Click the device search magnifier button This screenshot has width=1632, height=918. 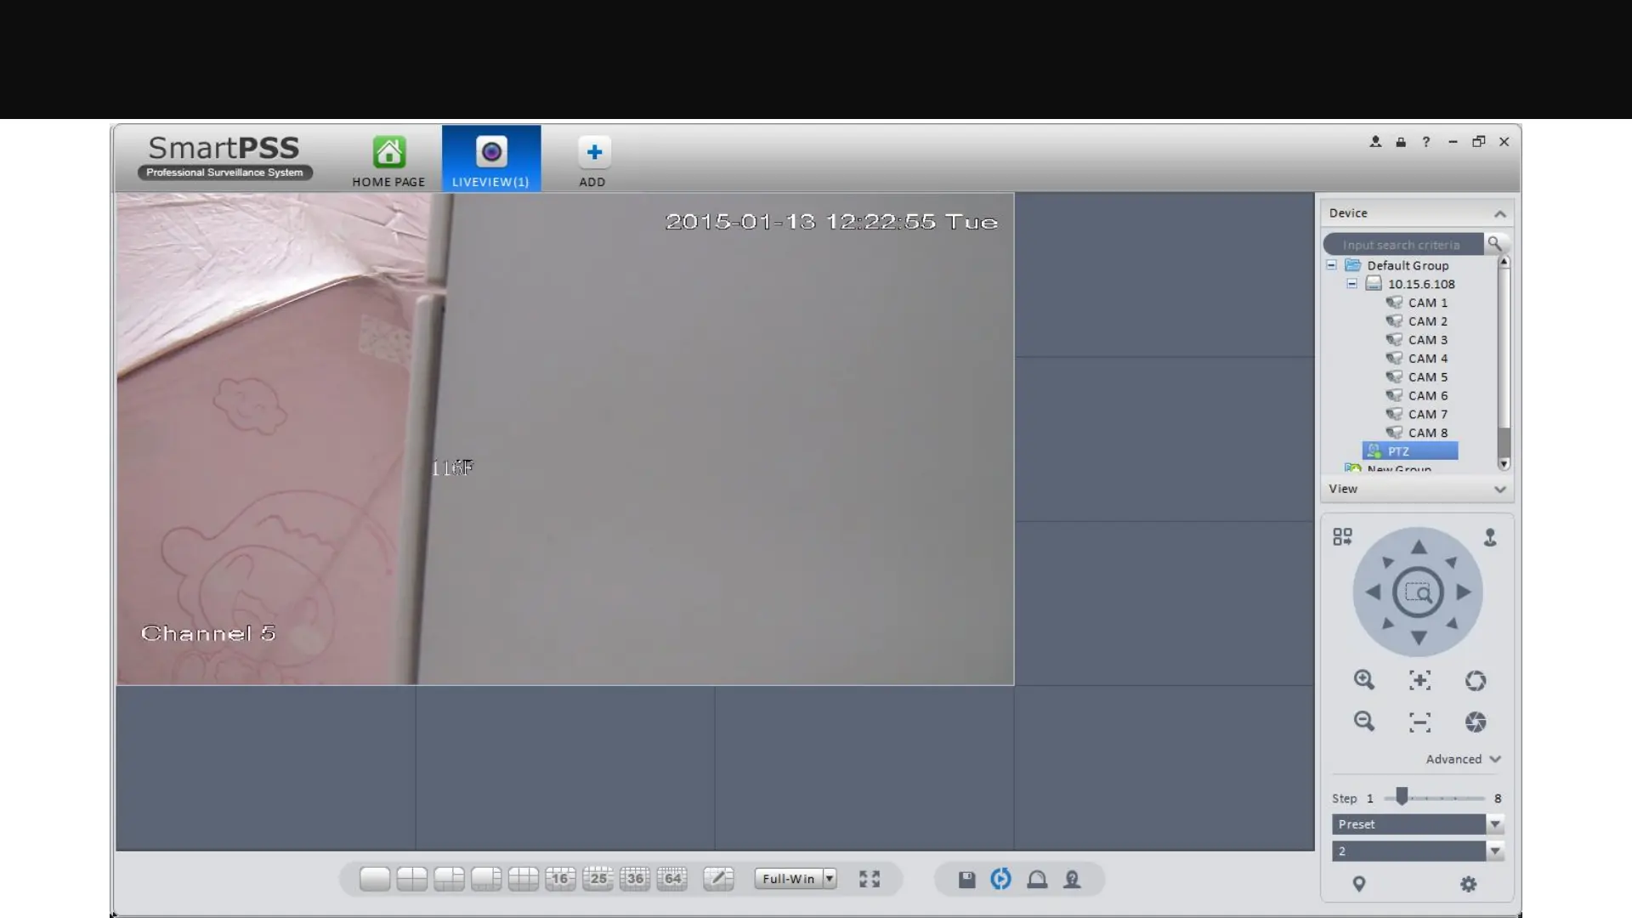tap(1495, 244)
